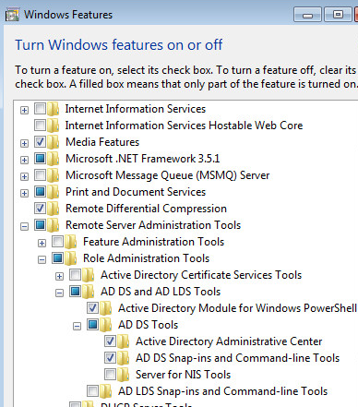Click the Windows Features title bar icon
The image size is (358, 407).
[x=12, y=15]
